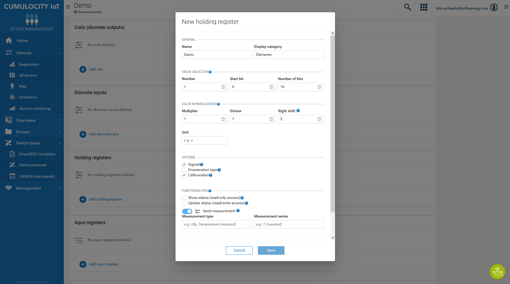The width and height of the screenshot is (510, 284).
Task: Enable Update status read/write access
Action: [x=184, y=203]
